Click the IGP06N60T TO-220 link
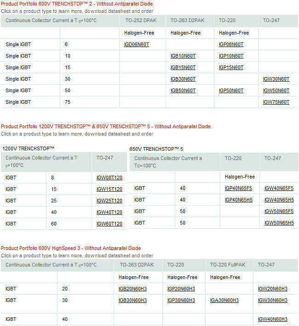The image size is (299, 326). tap(231, 44)
